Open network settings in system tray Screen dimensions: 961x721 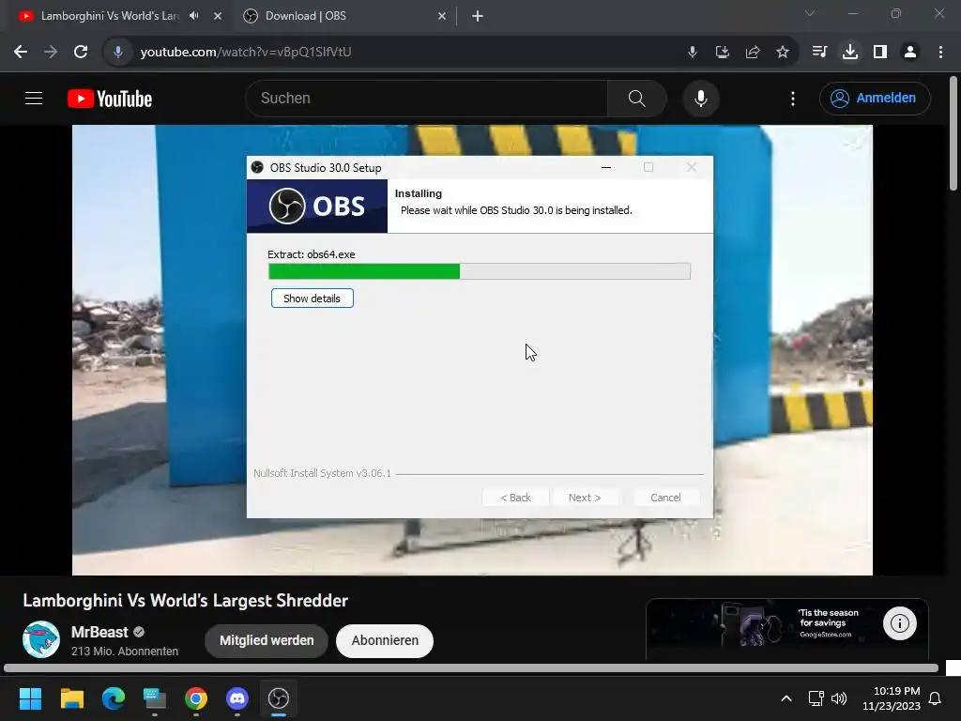(816, 698)
